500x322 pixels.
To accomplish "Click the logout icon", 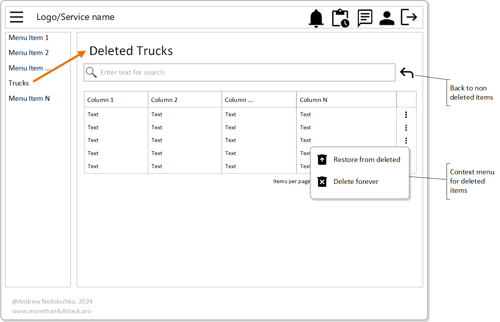I will [409, 17].
